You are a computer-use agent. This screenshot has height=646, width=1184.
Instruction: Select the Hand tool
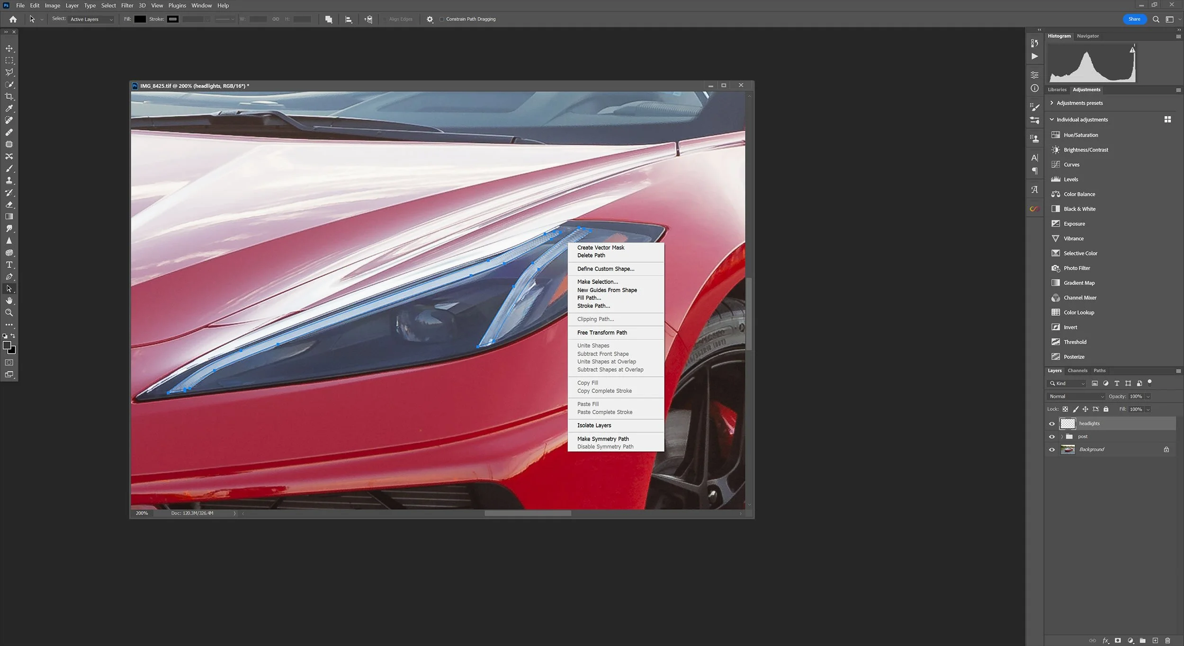point(9,301)
